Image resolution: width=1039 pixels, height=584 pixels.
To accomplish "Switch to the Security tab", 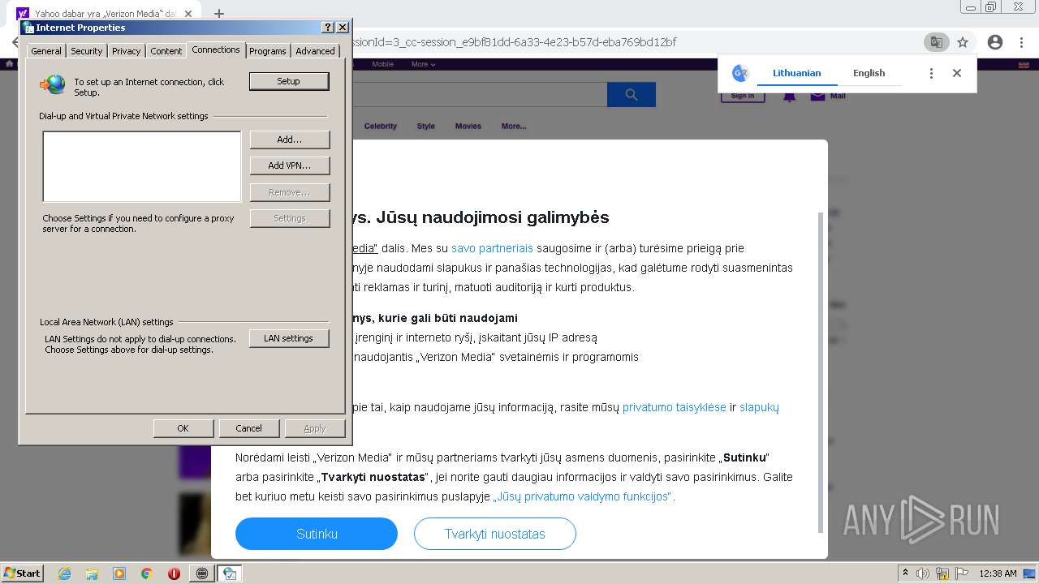I will click(x=86, y=50).
